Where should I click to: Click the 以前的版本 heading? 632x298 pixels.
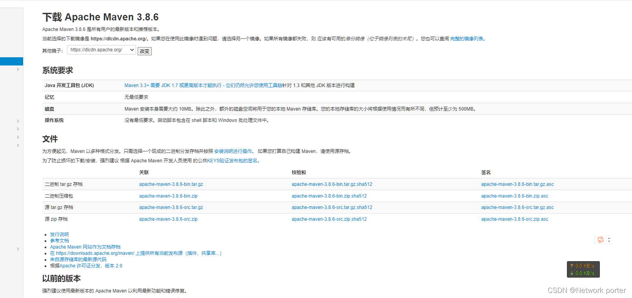tap(62, 279)
